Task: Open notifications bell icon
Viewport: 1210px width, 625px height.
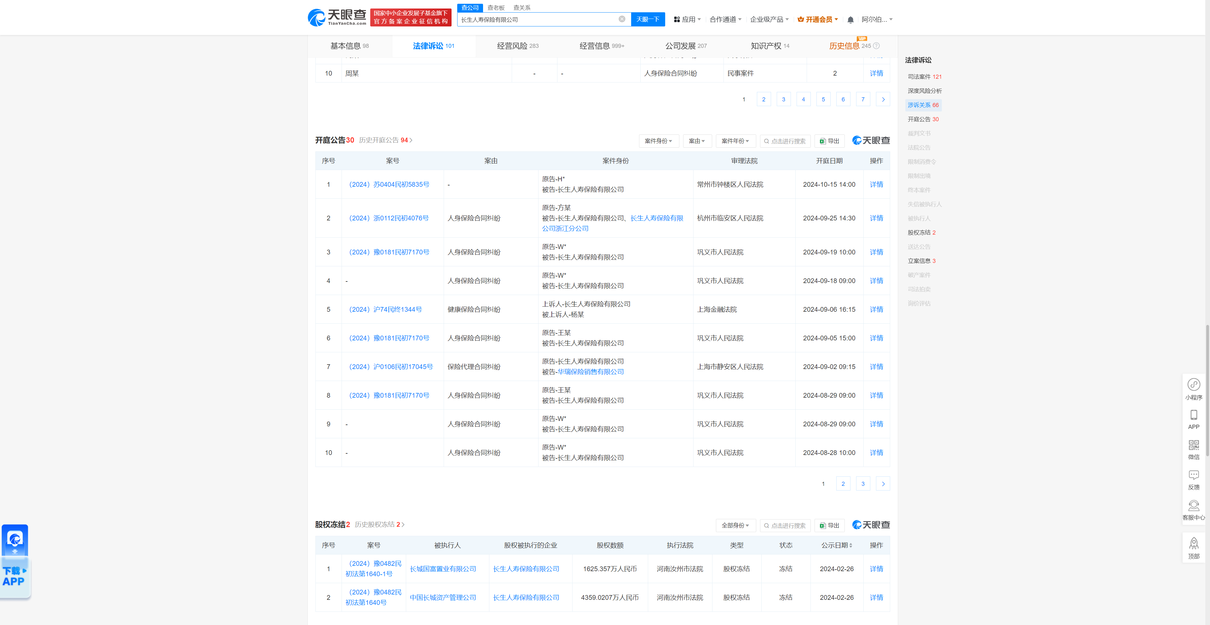Action: 850,20
